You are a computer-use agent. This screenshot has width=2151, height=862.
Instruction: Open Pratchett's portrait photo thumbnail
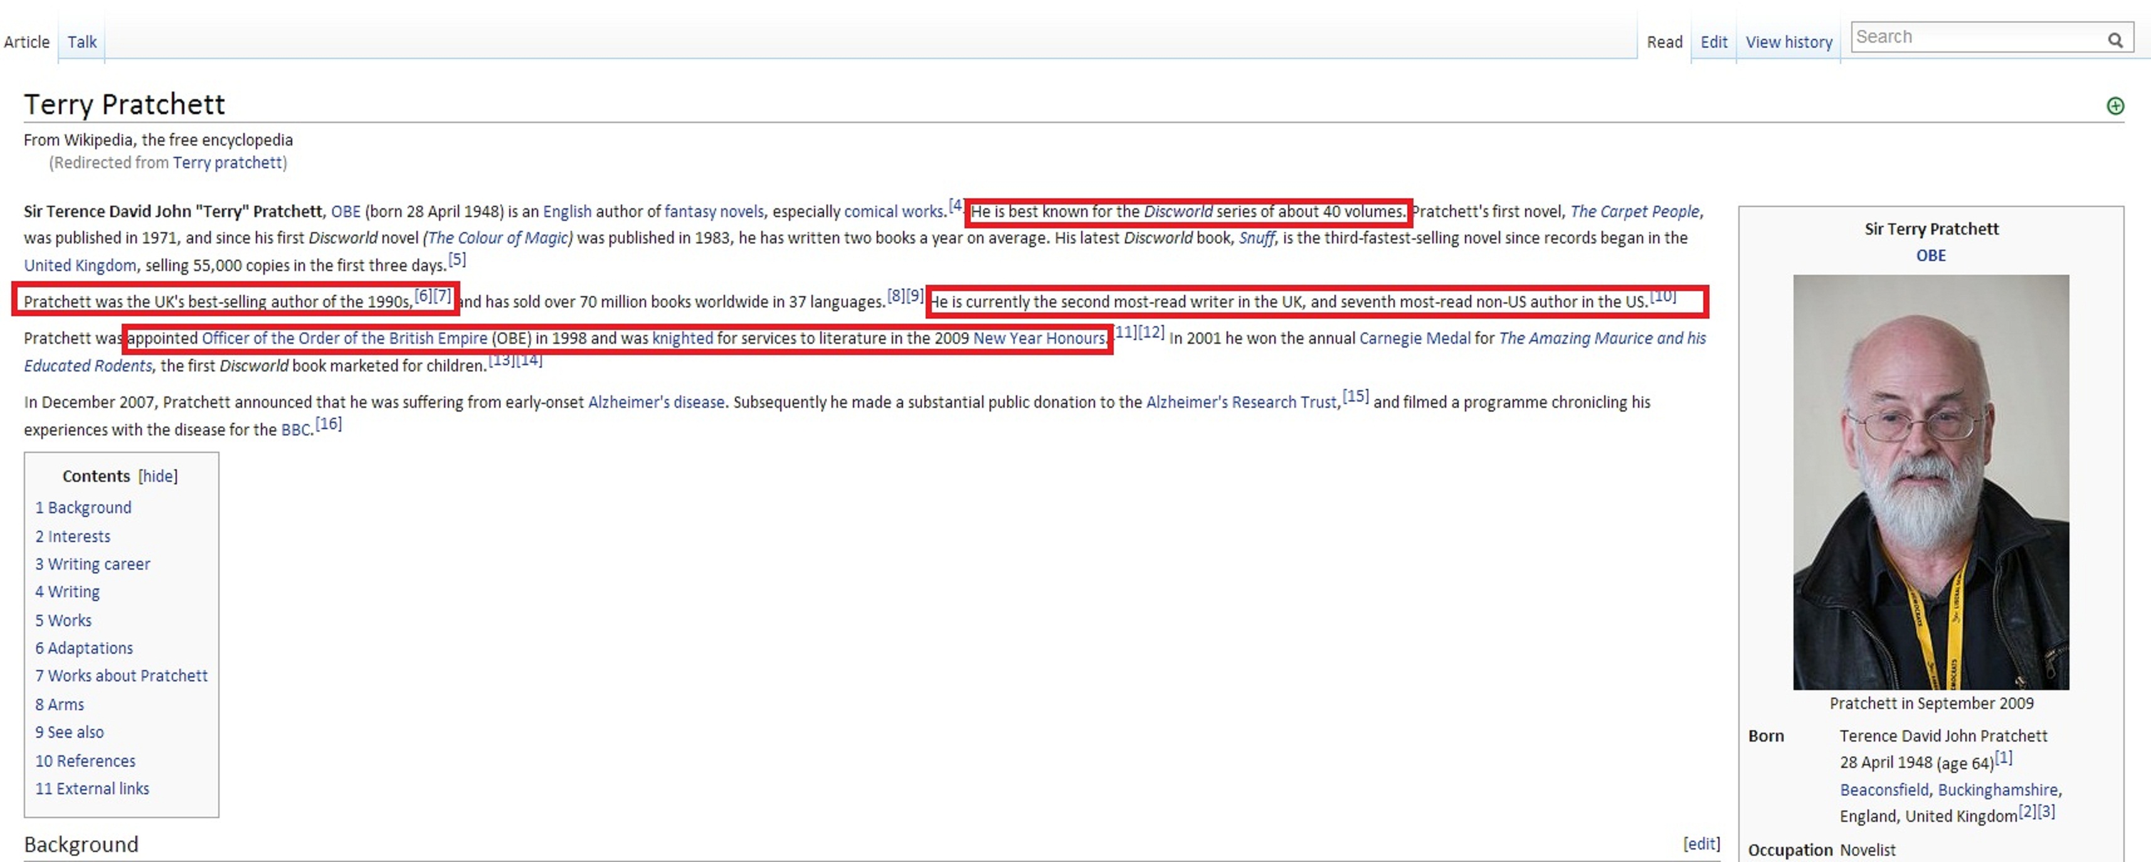tap(1930, 482)
